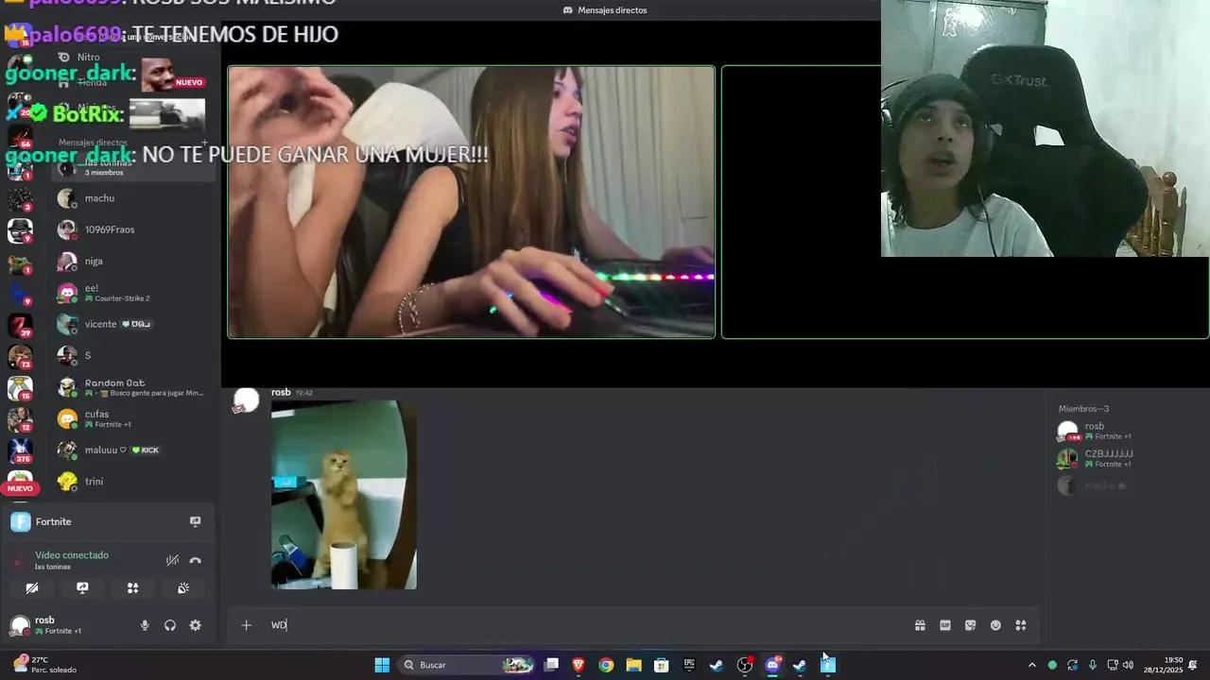Open direct message with maluuu

(x=133, y=450)
